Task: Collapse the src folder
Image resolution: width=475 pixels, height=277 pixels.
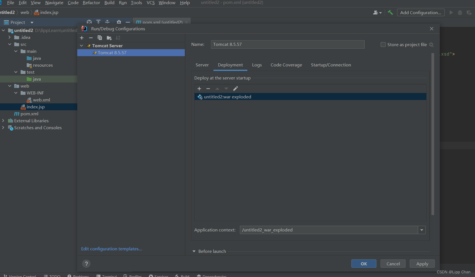Action: 10,44
